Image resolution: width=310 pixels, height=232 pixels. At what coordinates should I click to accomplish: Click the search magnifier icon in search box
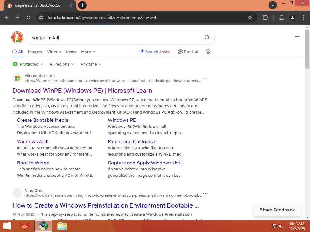(x=207, y=37)
